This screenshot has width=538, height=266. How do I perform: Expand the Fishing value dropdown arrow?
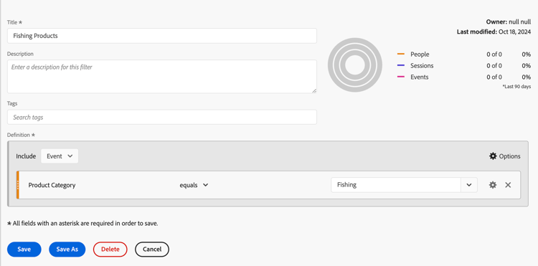click(469, 185)
